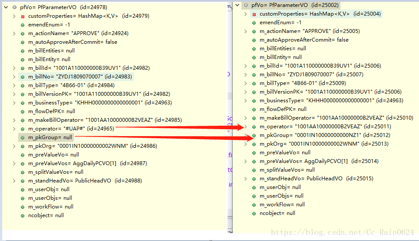Click the red field icon of customProperties (id=24979)
Viewport: 419px width, 241px height.
[23, 16]
